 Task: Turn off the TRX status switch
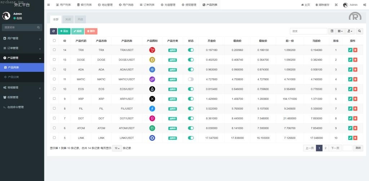click(191, 50)
